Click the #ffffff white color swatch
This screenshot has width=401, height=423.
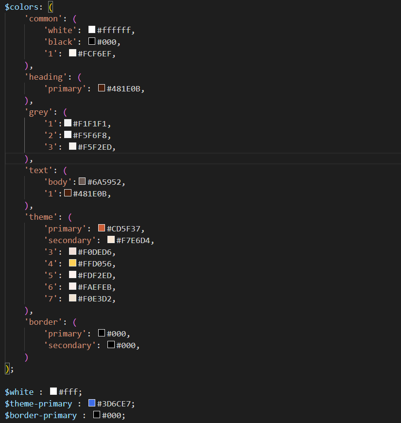pos(92,30)
